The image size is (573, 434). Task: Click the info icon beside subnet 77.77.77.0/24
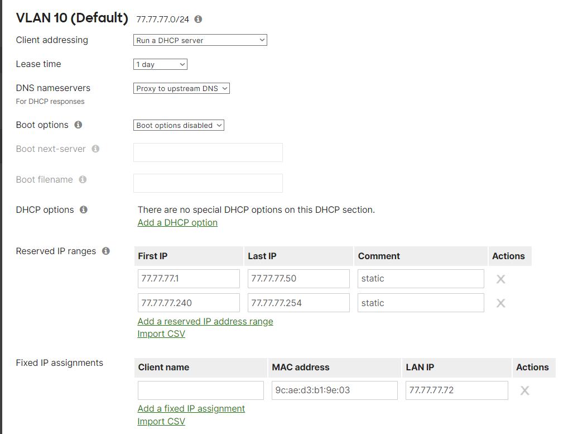tap(198, 18)
